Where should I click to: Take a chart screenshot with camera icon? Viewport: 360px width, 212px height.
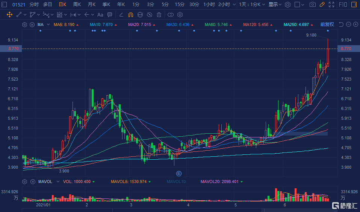pos(312,5)
